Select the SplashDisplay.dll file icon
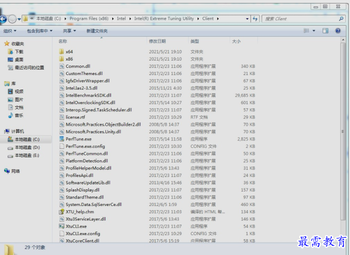The height and width of the screenshot is (255, 350). 62,190
